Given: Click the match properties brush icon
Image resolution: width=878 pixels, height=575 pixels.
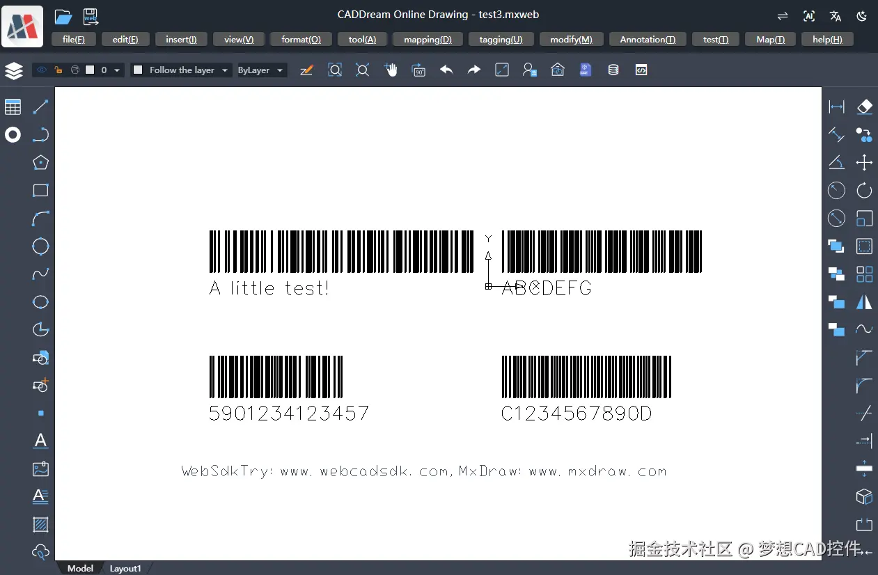Looking at the screenshot, I should [x=306, y=70].
